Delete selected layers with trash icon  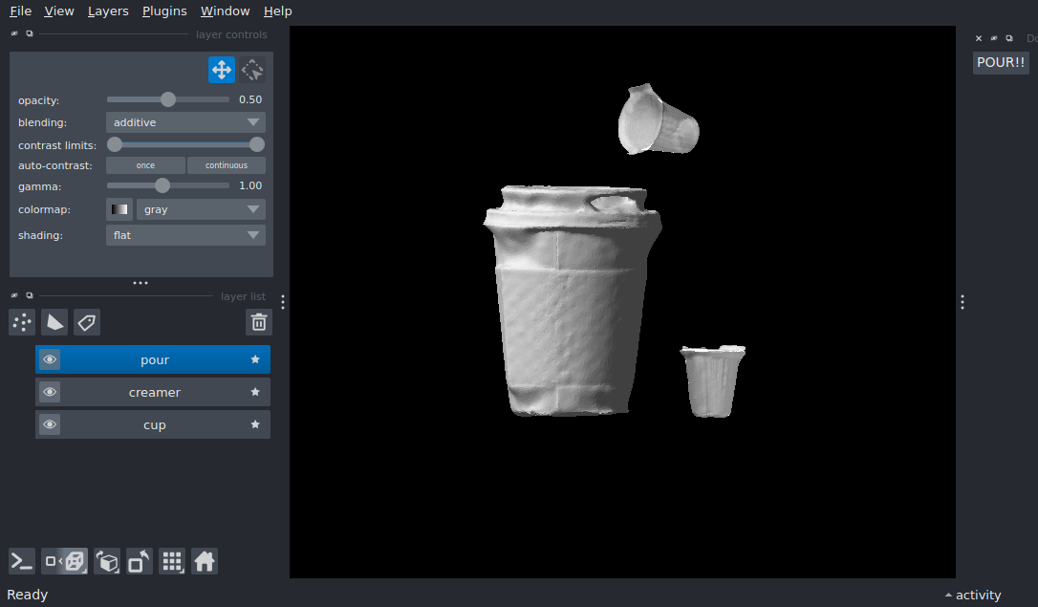259,322
